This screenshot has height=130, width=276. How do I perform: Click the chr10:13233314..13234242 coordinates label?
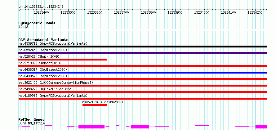[x=41, y=7]
